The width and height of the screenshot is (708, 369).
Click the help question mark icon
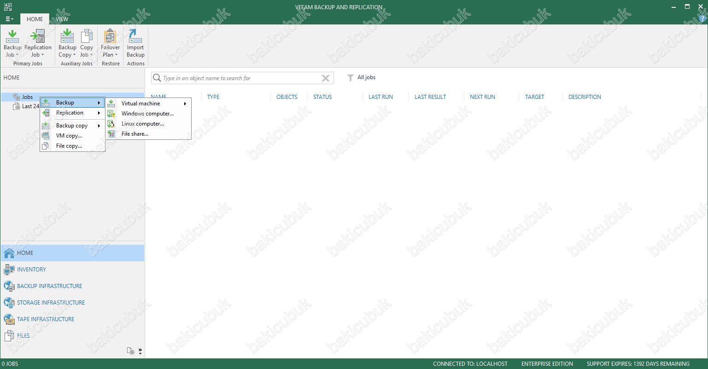pyautogui.click(x=702, y=19)
